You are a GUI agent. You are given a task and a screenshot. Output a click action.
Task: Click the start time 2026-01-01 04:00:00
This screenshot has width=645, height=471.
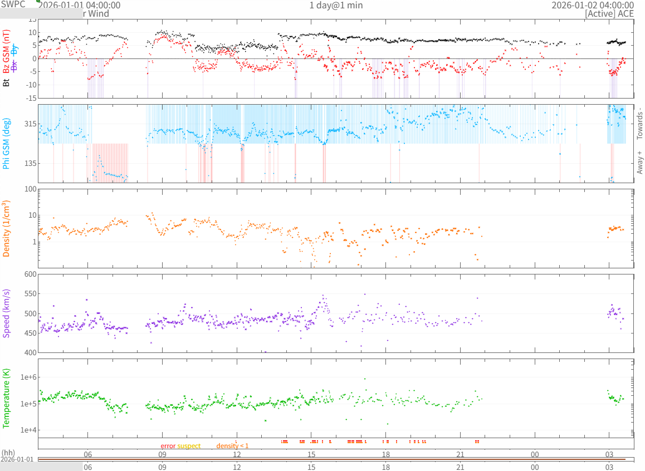click(79, 5)
